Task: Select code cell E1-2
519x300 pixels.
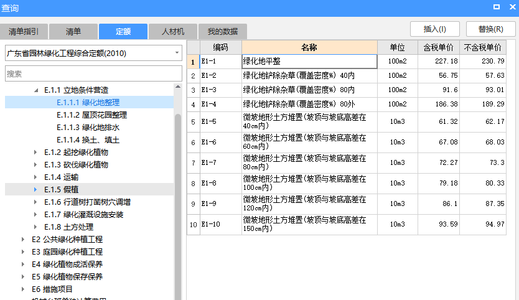Action: (221, 75)
